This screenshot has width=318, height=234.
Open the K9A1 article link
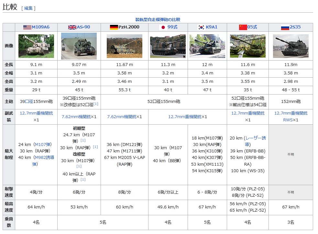(x=212, y=27)
